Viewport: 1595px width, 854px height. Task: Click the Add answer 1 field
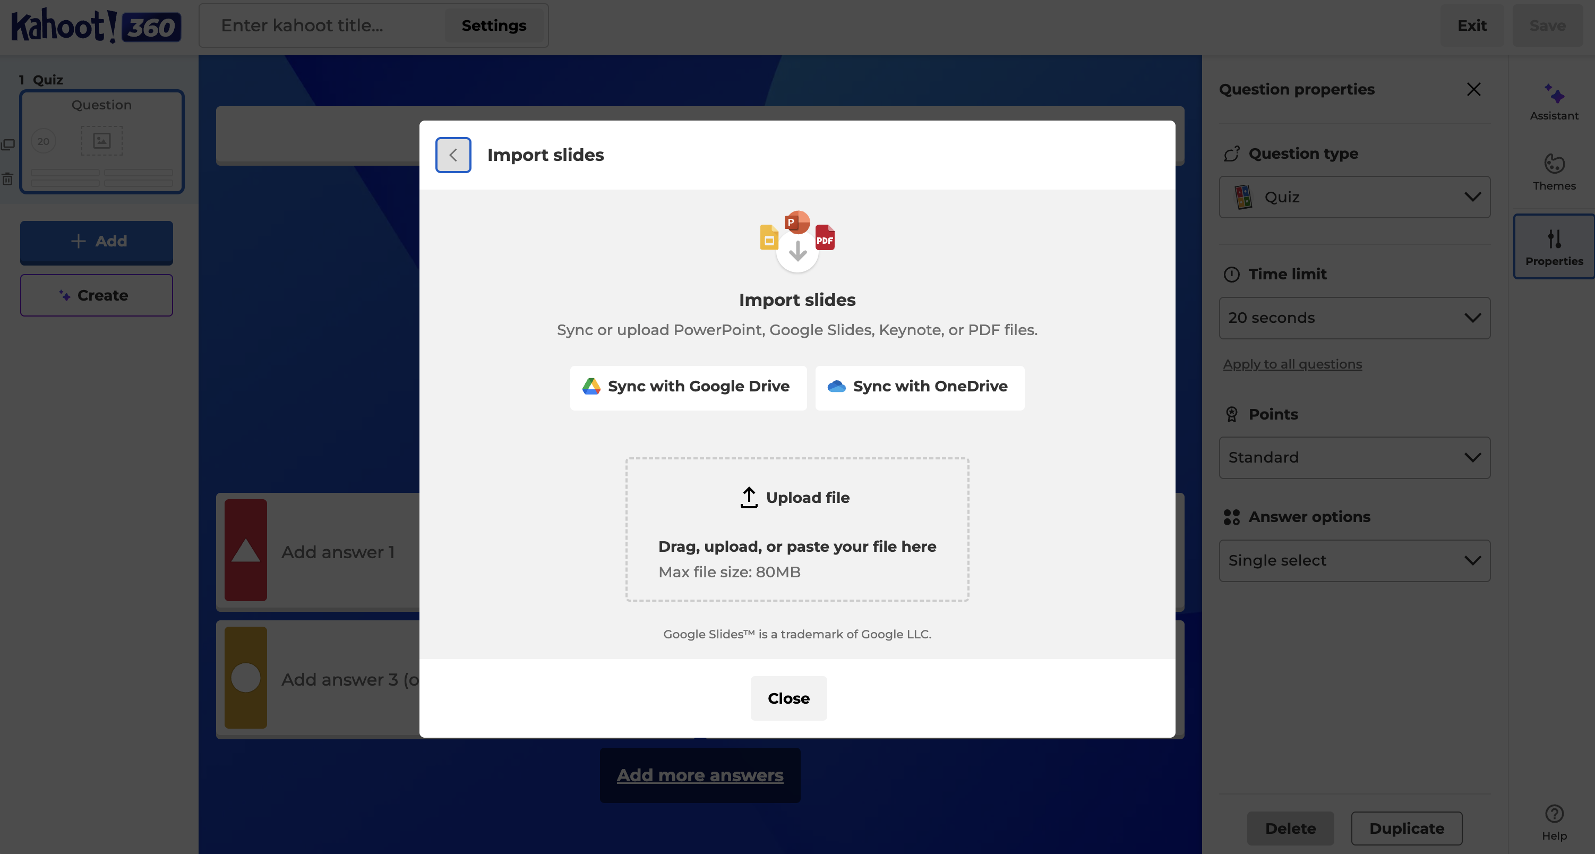[338, 552]
